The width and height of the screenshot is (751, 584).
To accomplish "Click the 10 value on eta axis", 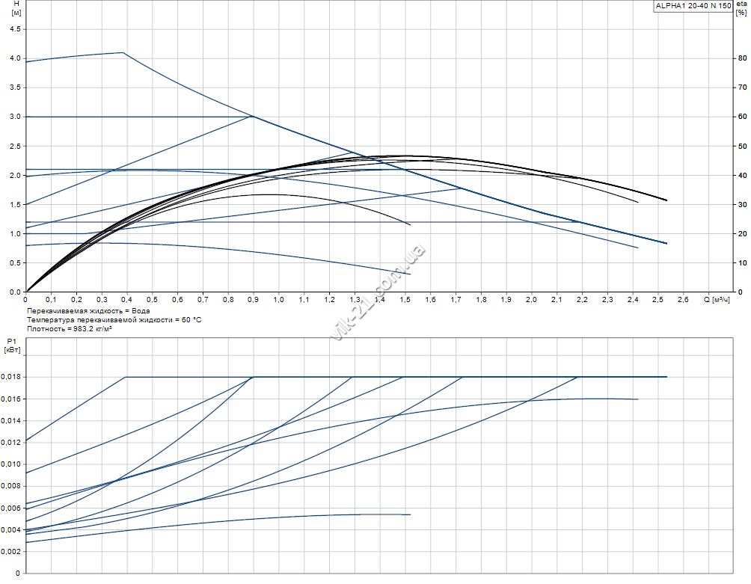I will [x=742, y=262].
